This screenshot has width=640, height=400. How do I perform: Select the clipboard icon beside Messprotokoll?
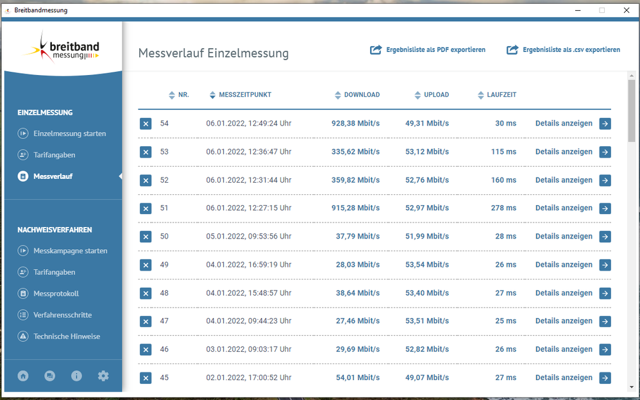point(23,294)
